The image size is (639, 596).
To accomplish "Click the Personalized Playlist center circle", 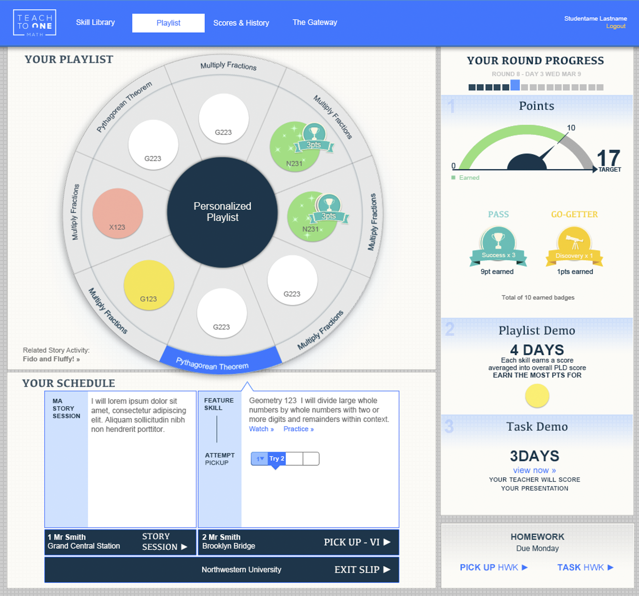I will tap(222, 212).
